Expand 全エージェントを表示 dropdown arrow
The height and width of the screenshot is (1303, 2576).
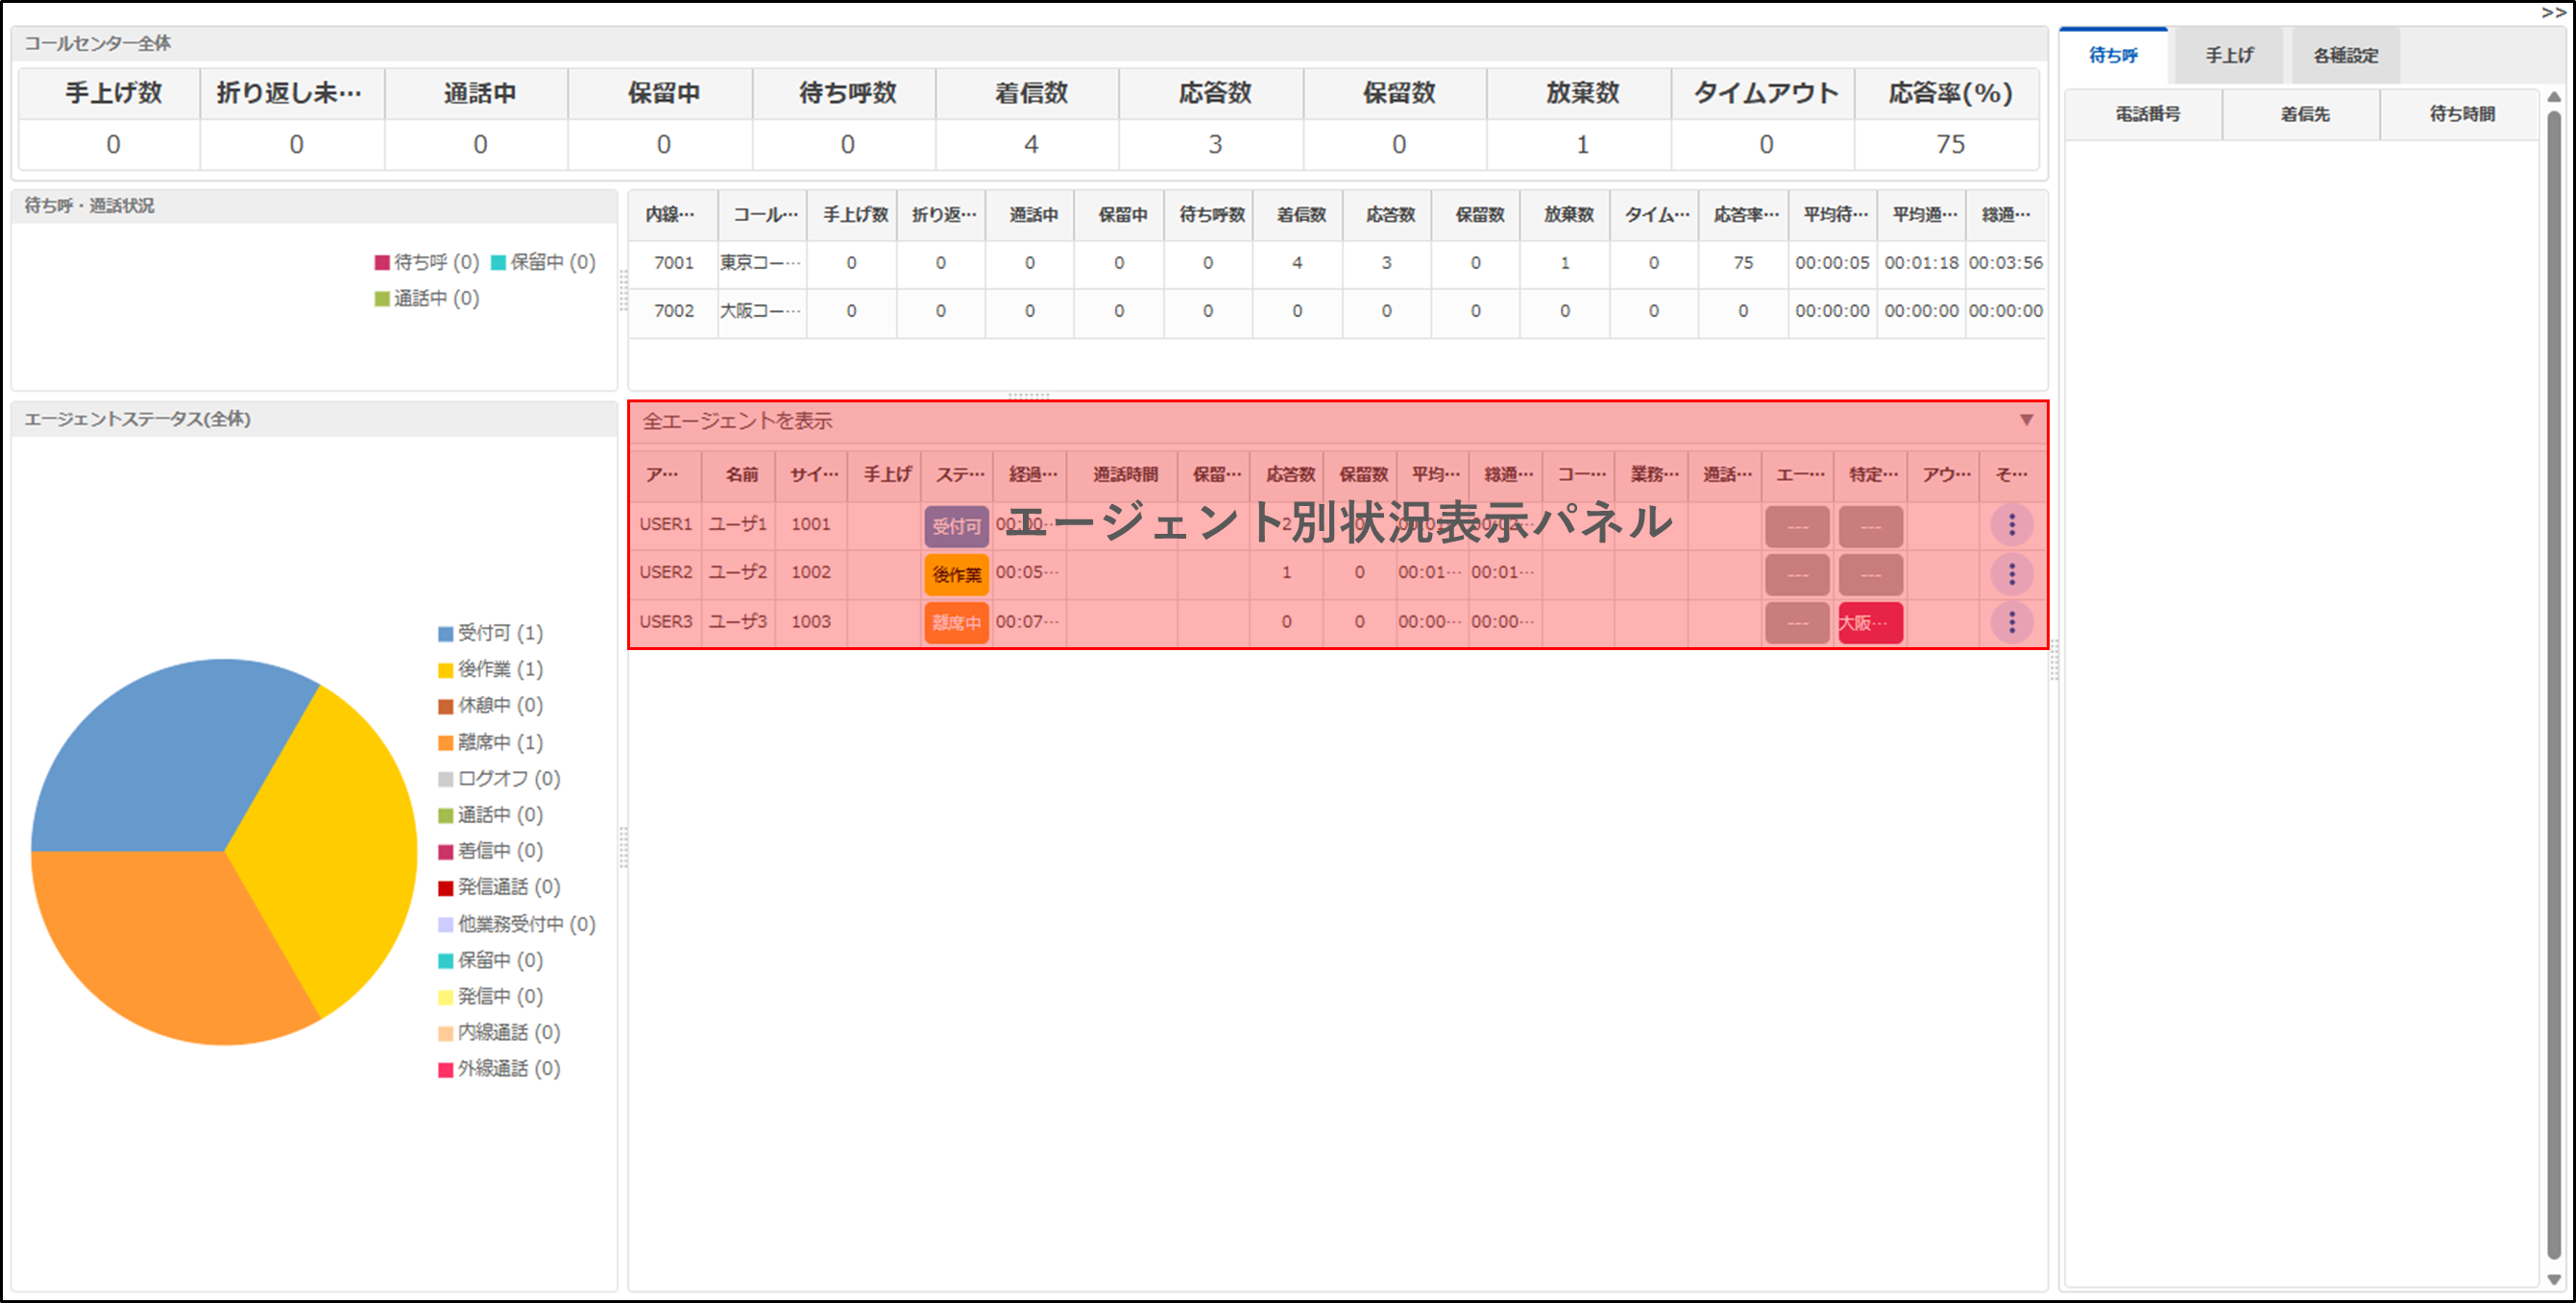click(2025, 420)
